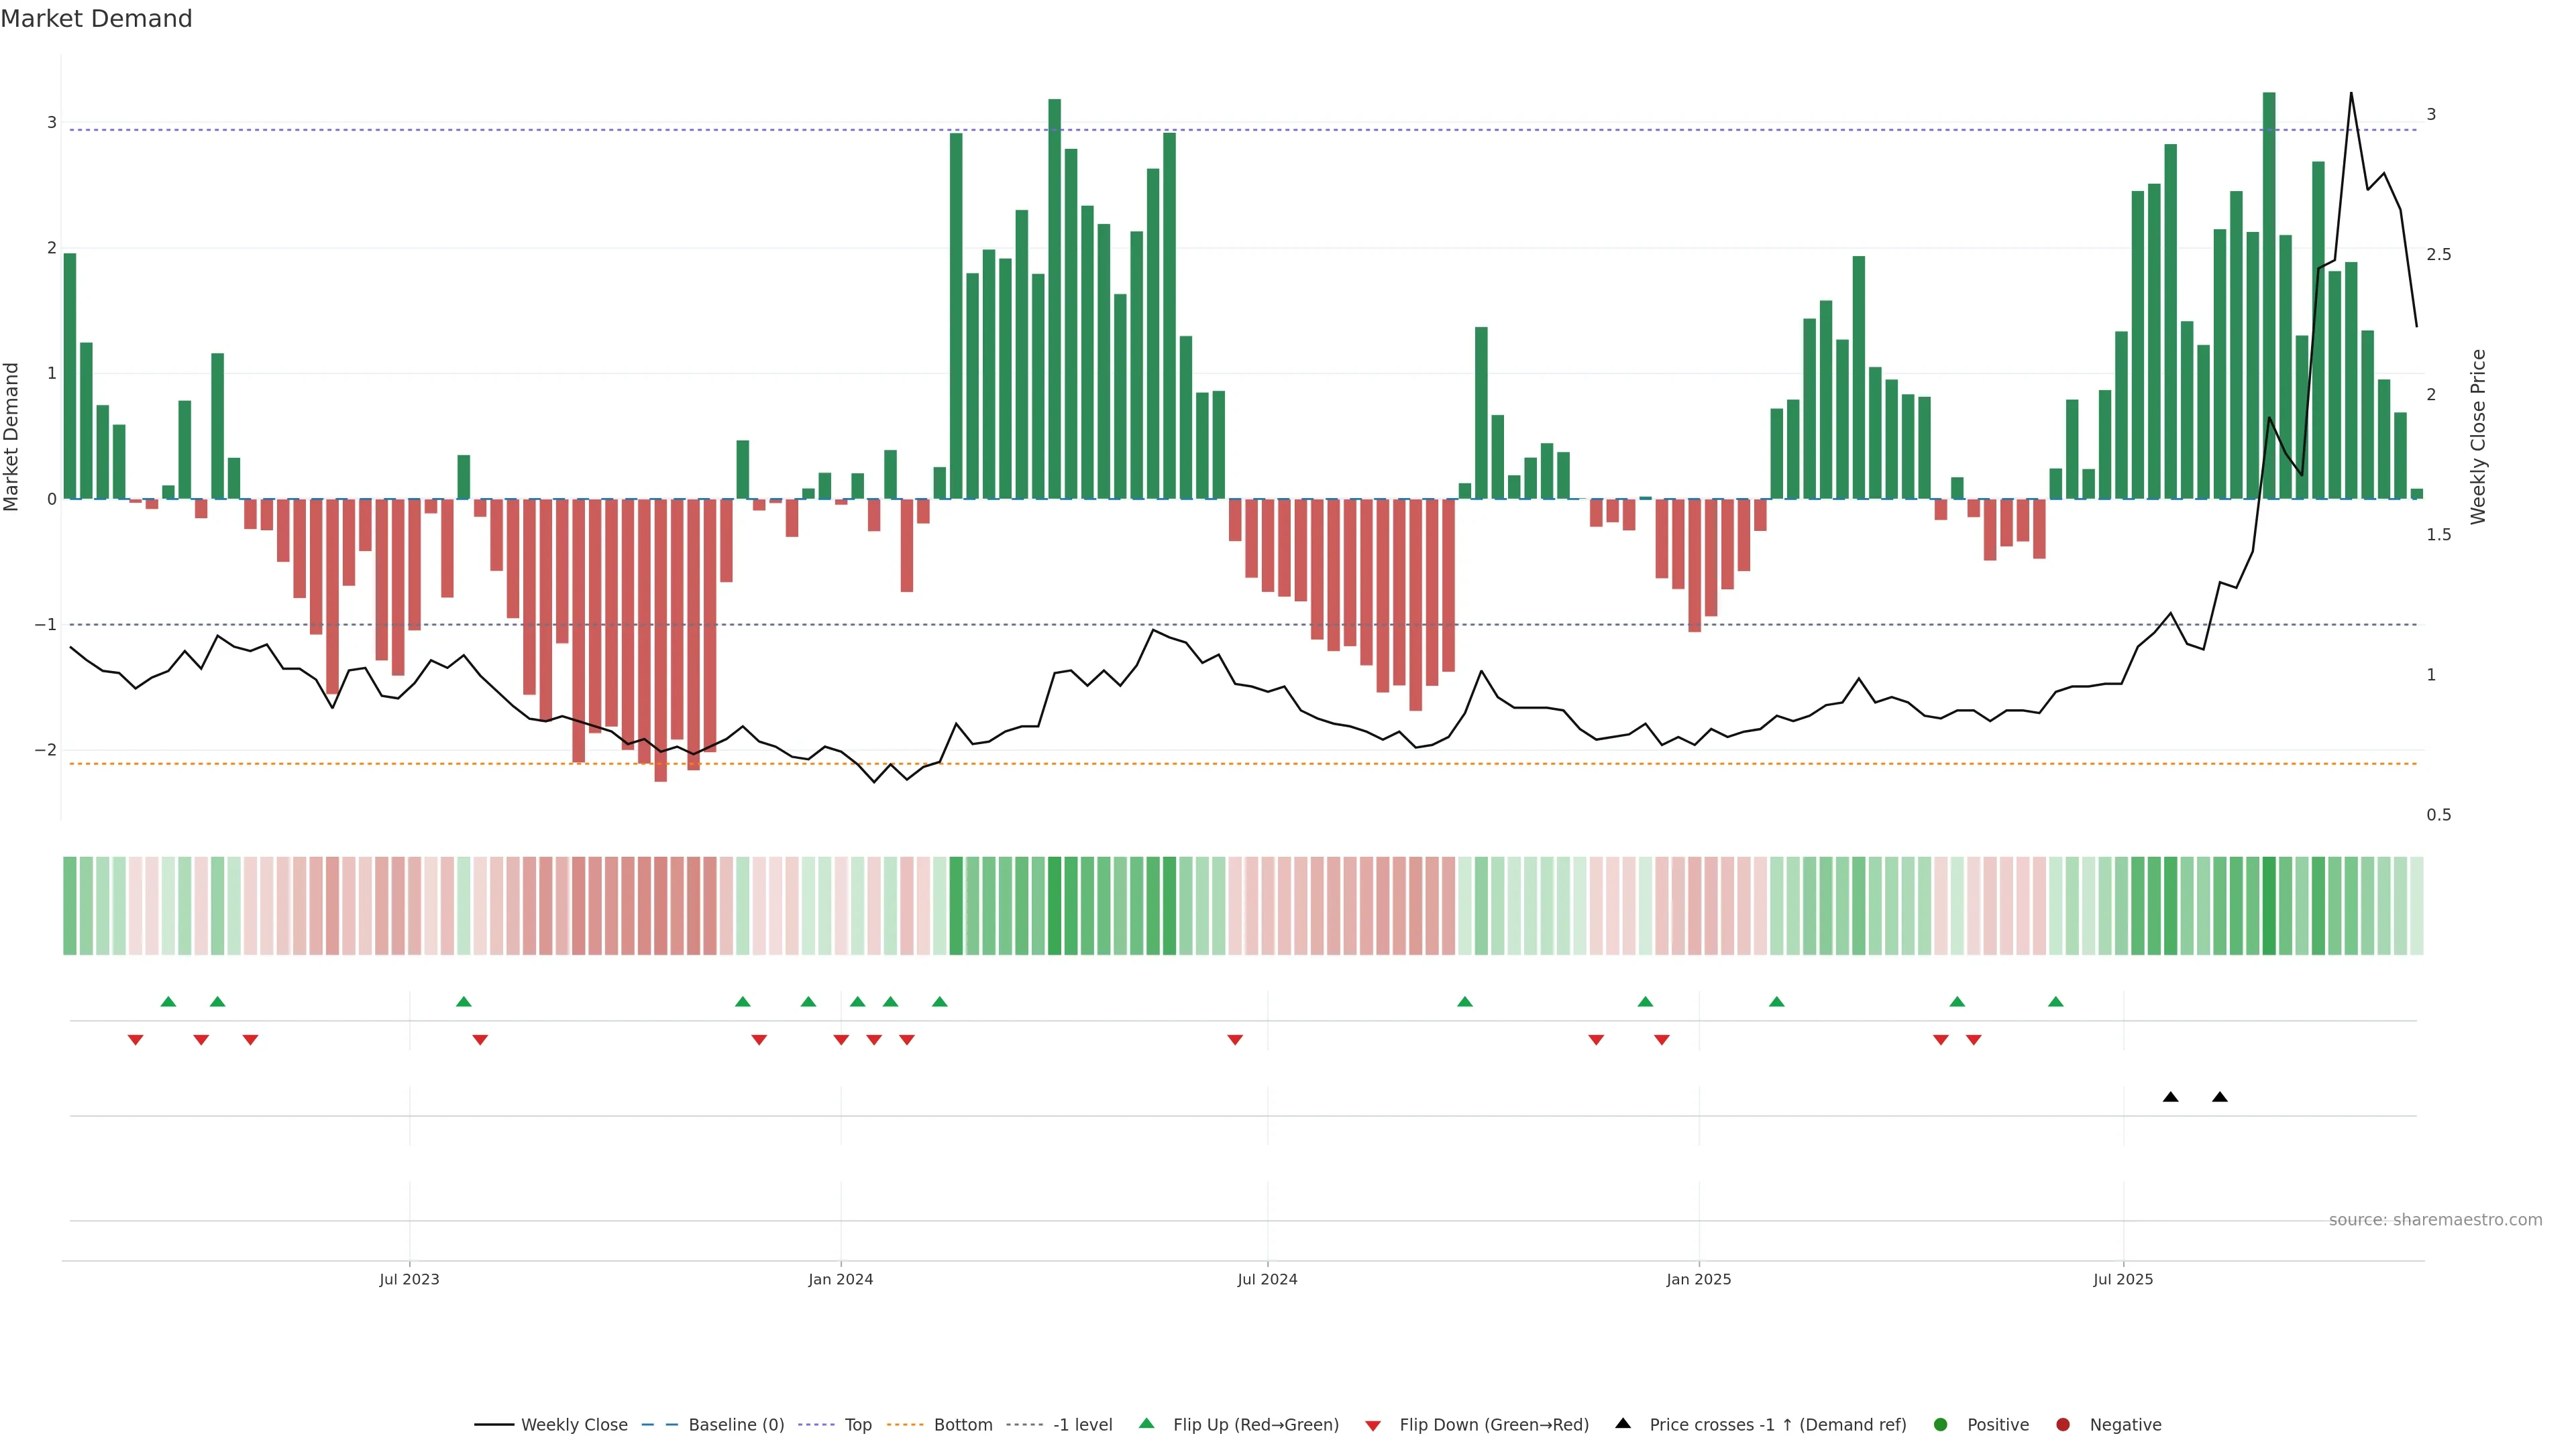Viewport: 2576px width, 1448px height.
Task: Toggle the Top dotted level legend entry
Action: click(857, 1424)
